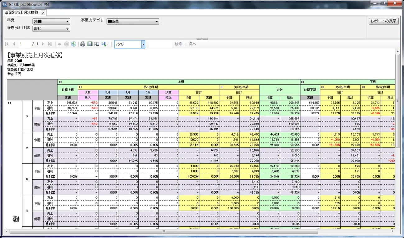Click the レポートの表示 button
404x238 pixels.
(383, 21)
